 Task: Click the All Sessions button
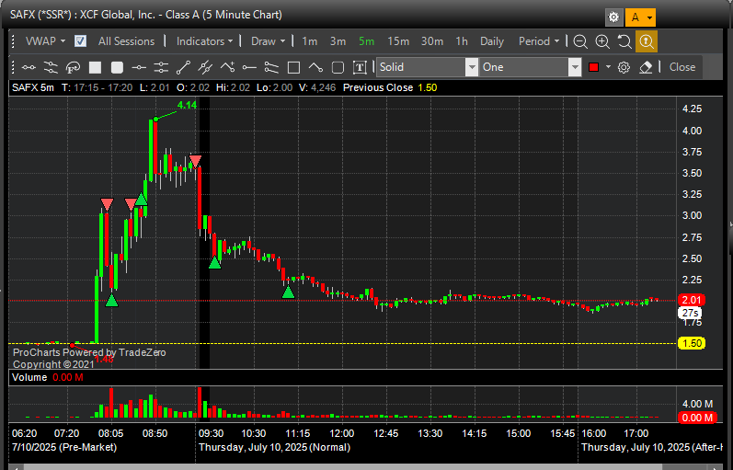point(126,41)
